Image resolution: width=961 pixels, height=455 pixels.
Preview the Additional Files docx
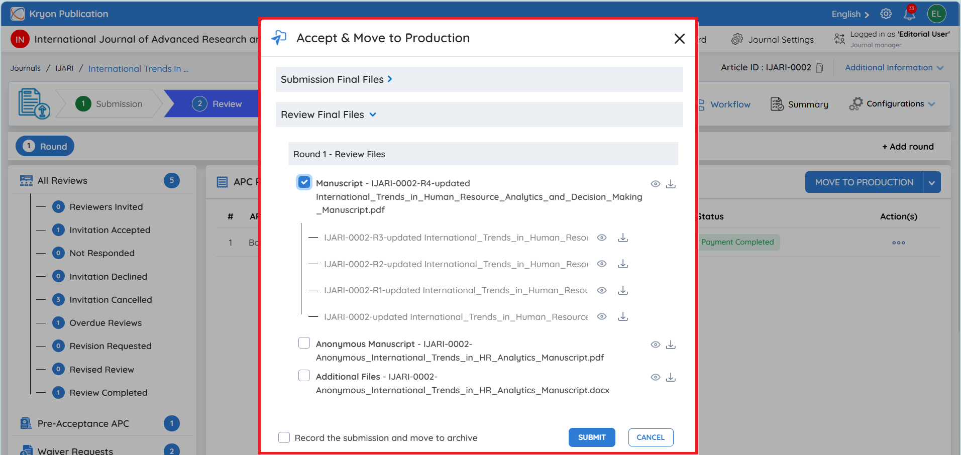pos(656,377)
